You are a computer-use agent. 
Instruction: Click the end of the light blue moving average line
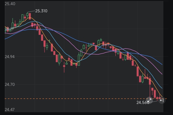[162, 88]
